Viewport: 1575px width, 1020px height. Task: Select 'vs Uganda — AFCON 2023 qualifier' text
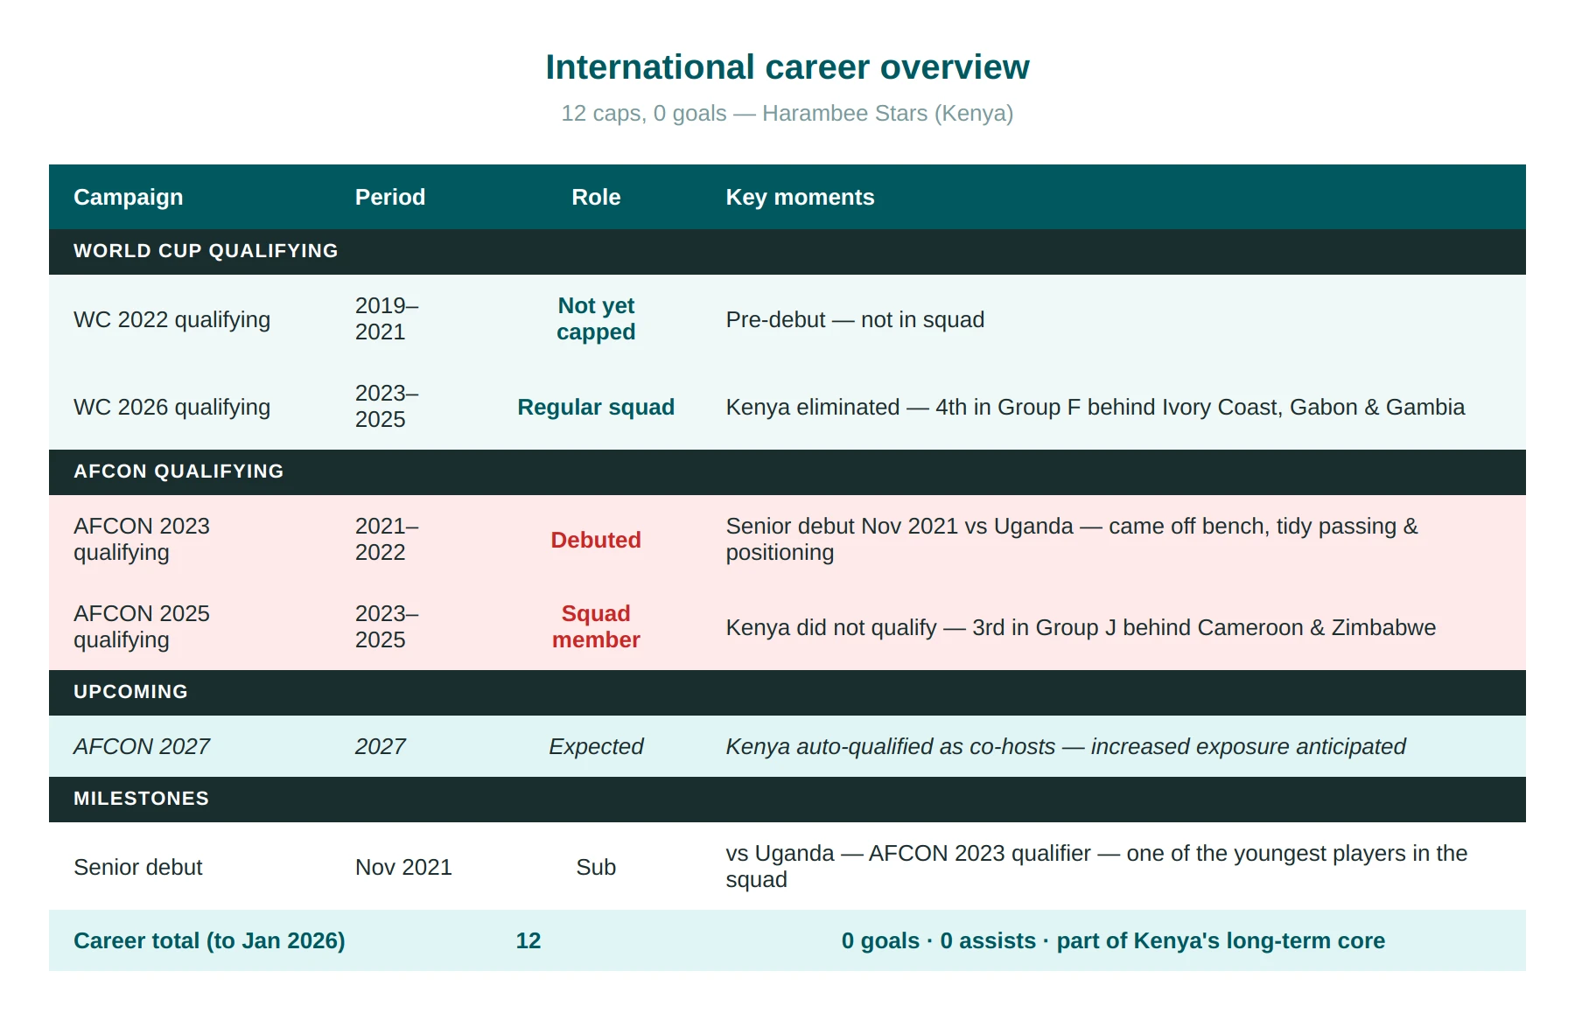(x=908, y=853)
